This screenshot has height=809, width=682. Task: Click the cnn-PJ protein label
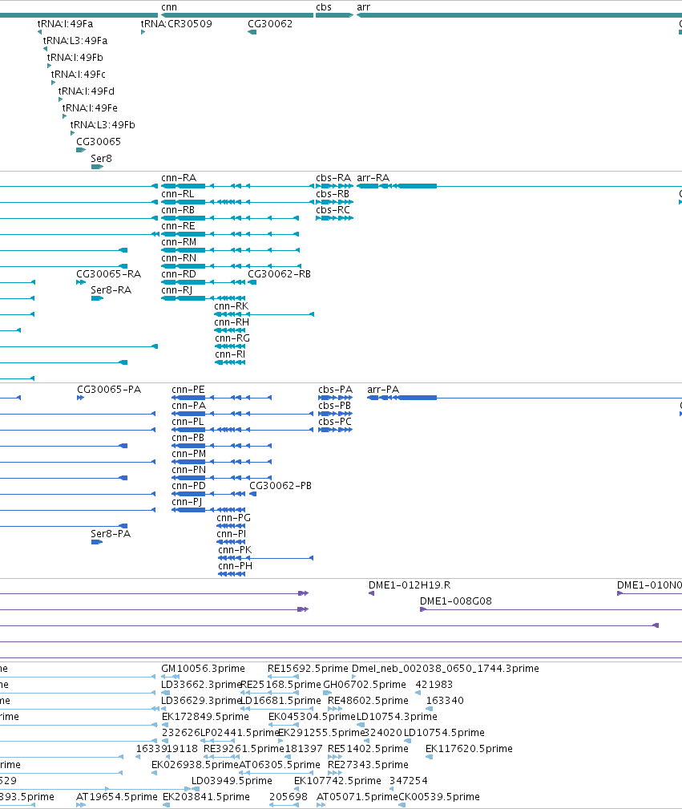coord(187,502)
